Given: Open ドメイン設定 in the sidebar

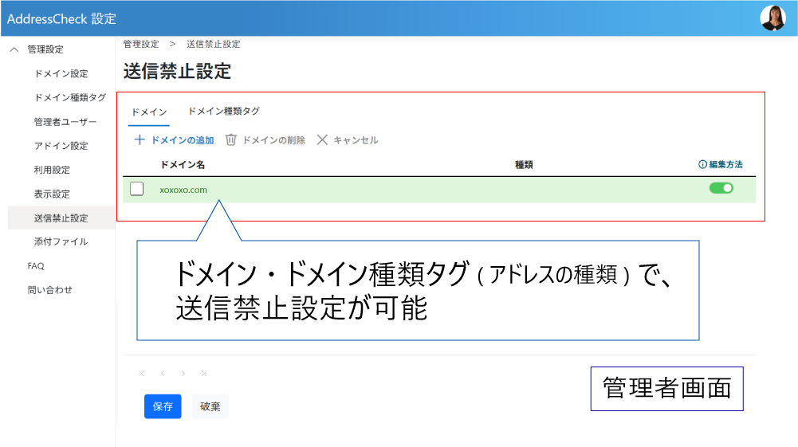Looking at the screenshot, I should 61,74.
